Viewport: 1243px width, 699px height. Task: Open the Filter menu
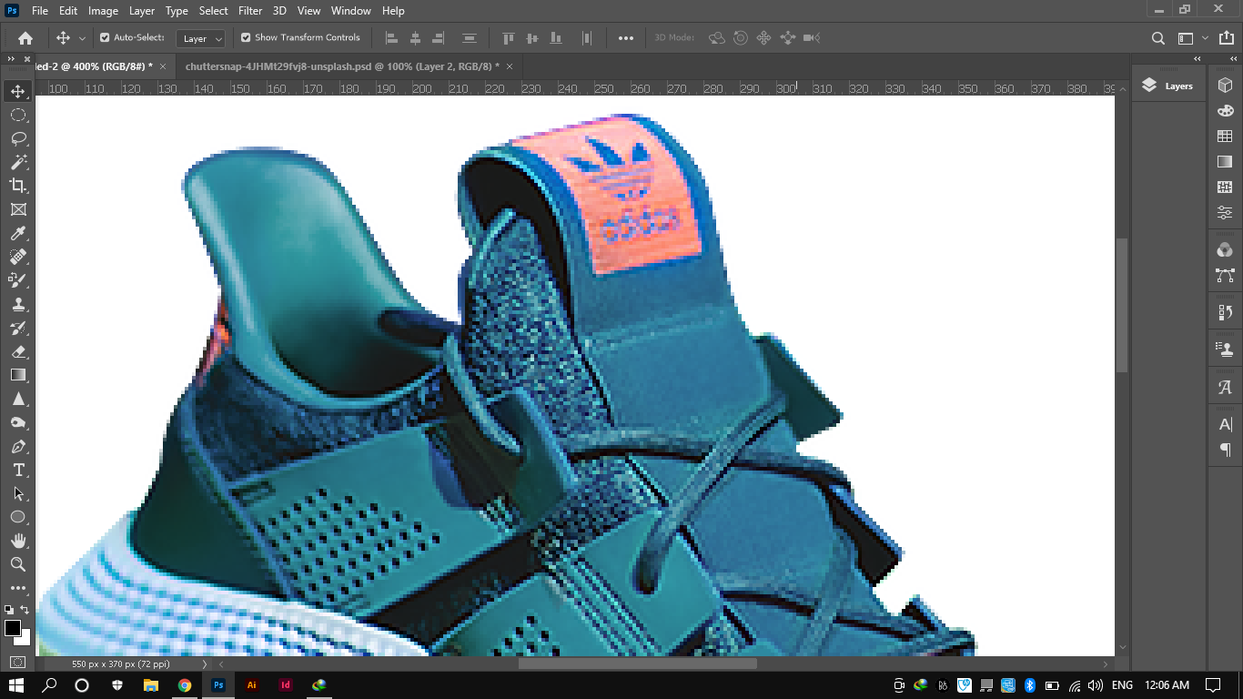tap(249, 10)
